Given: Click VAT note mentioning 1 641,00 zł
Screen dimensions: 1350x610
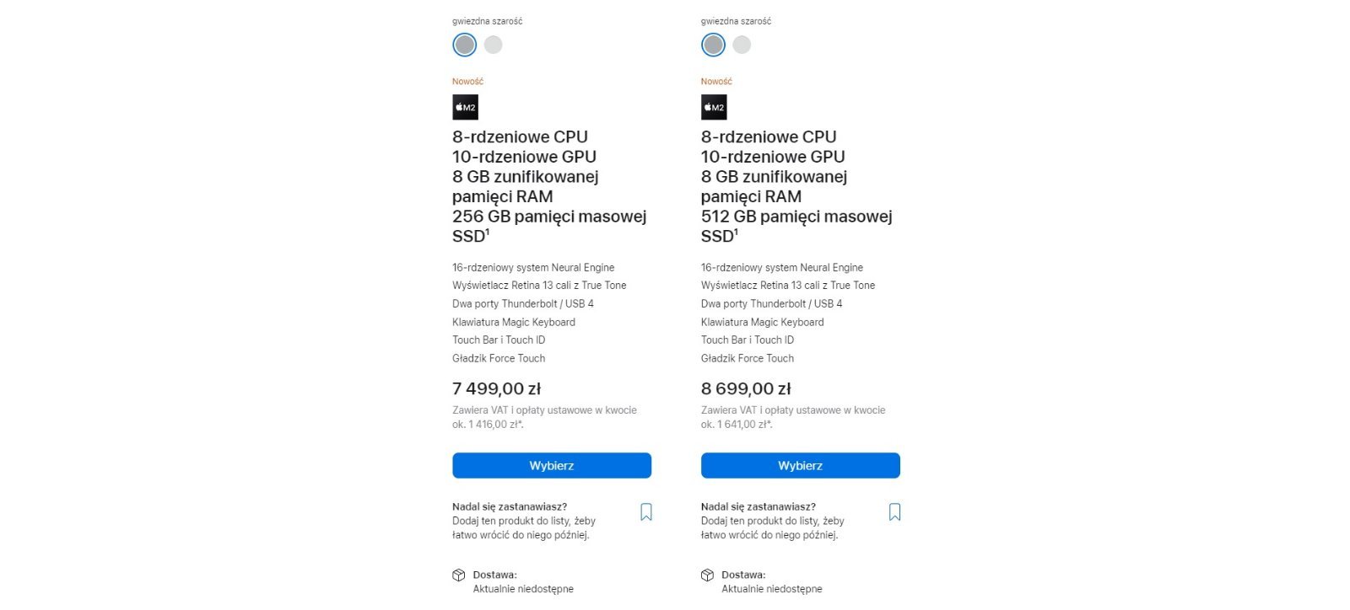Looking at the screenshot, I should (x=793, y=417).
